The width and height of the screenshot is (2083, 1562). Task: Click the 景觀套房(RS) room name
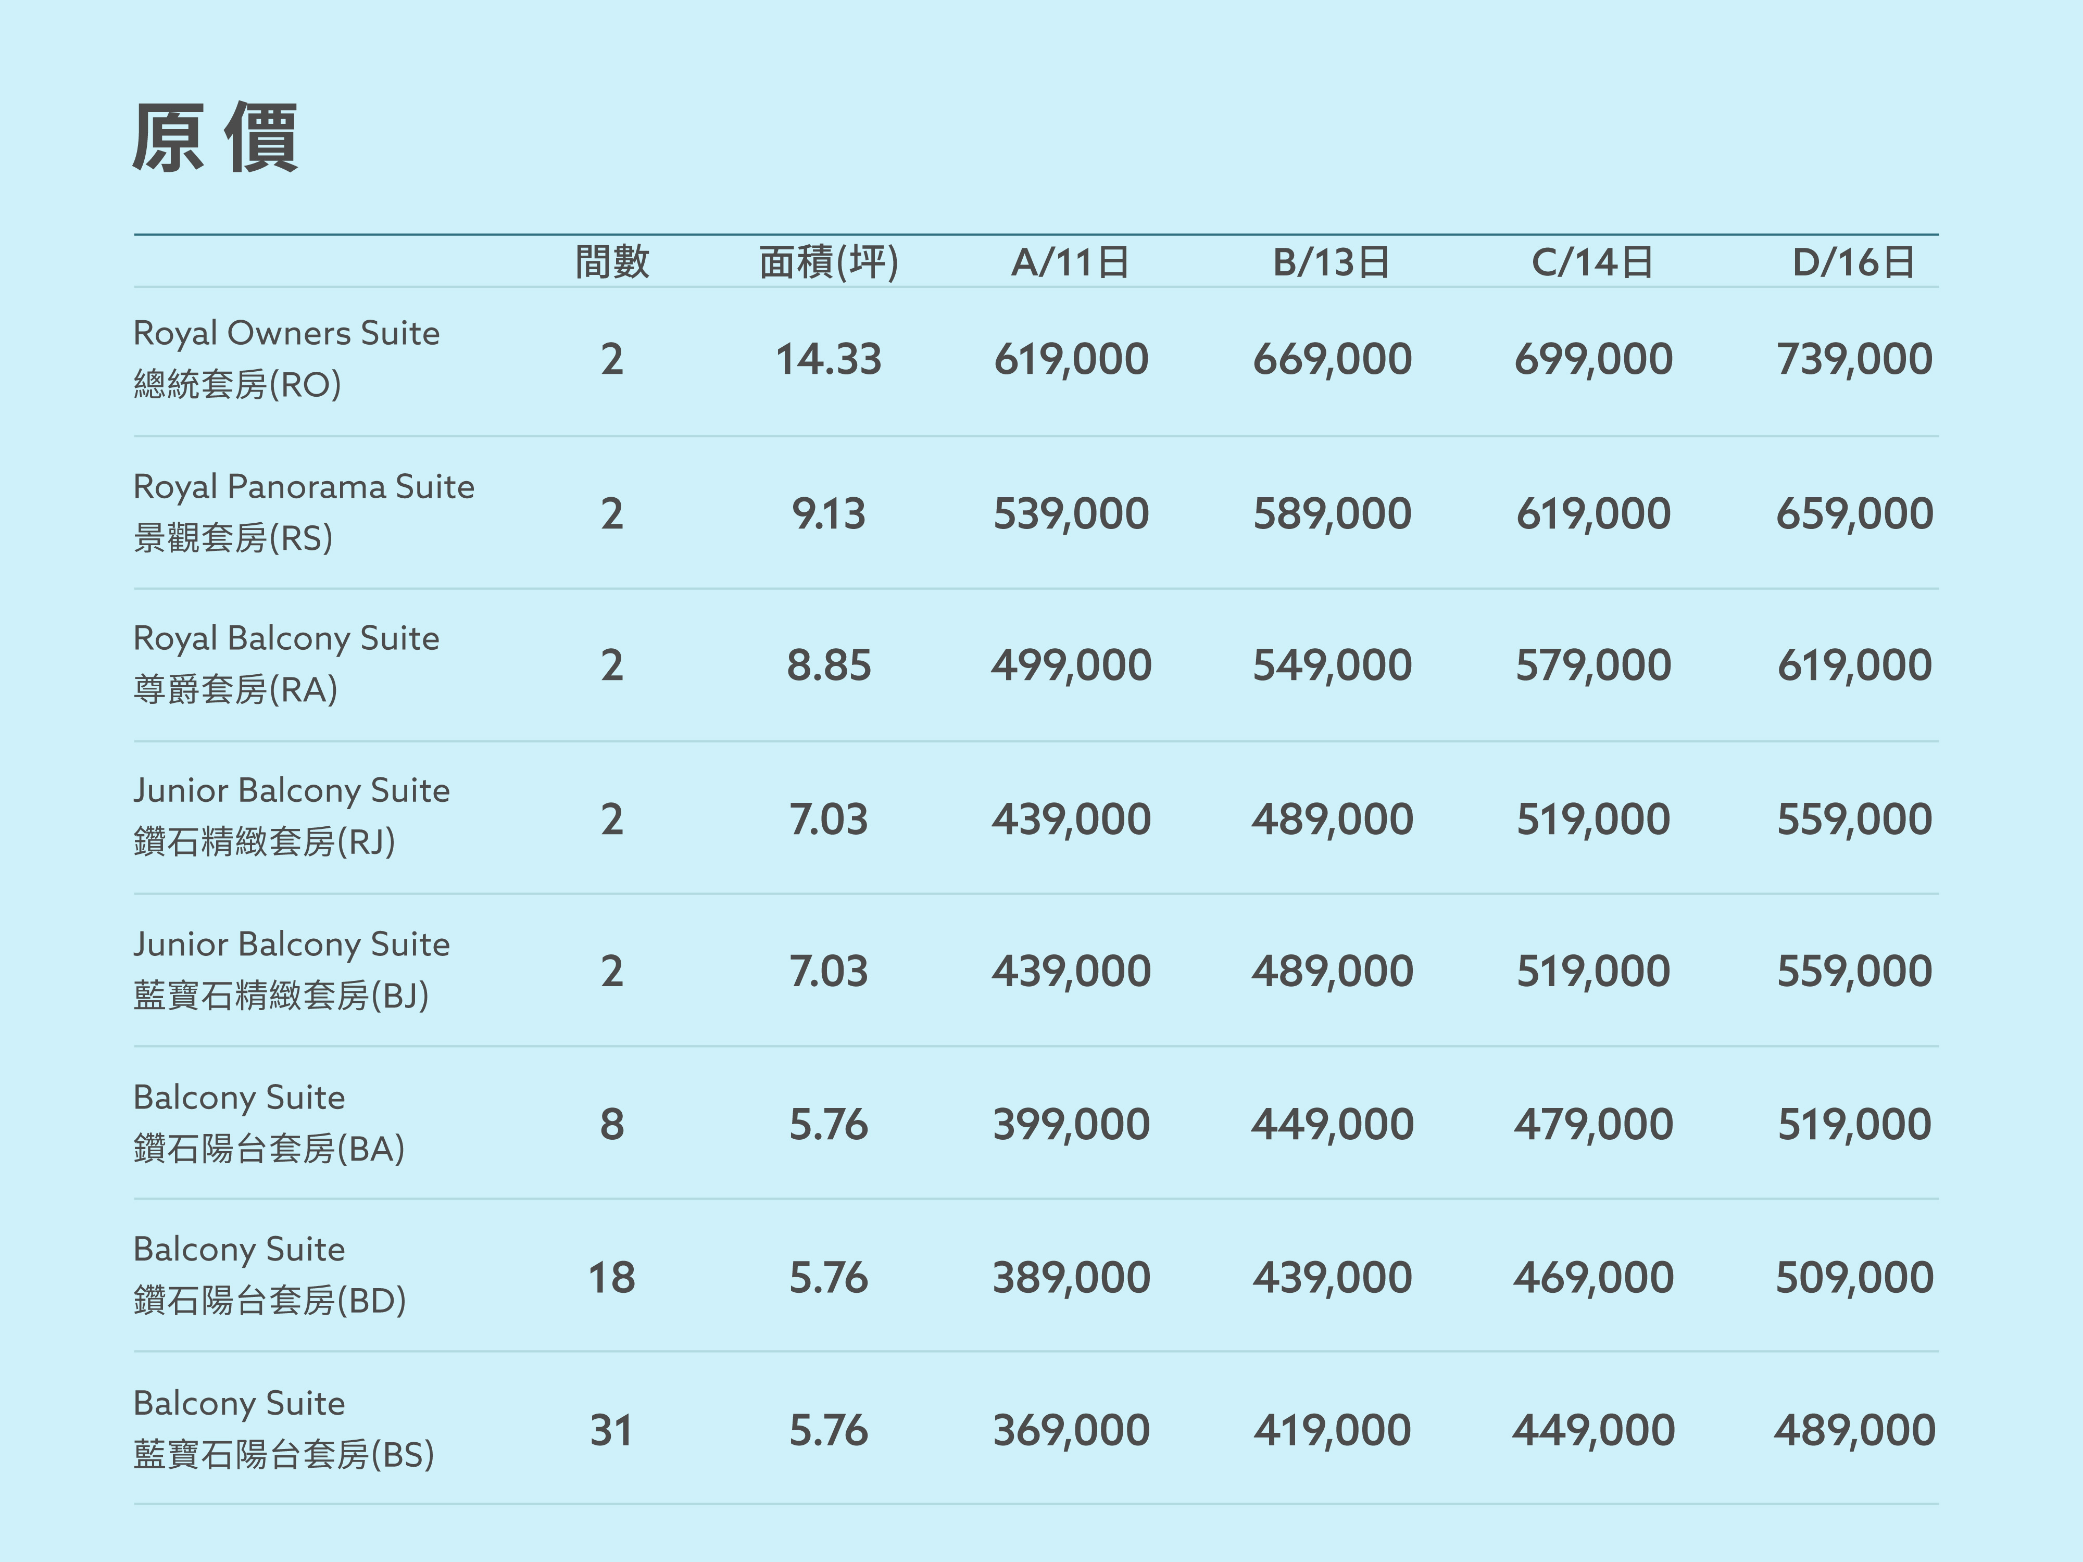pos(233,538)
